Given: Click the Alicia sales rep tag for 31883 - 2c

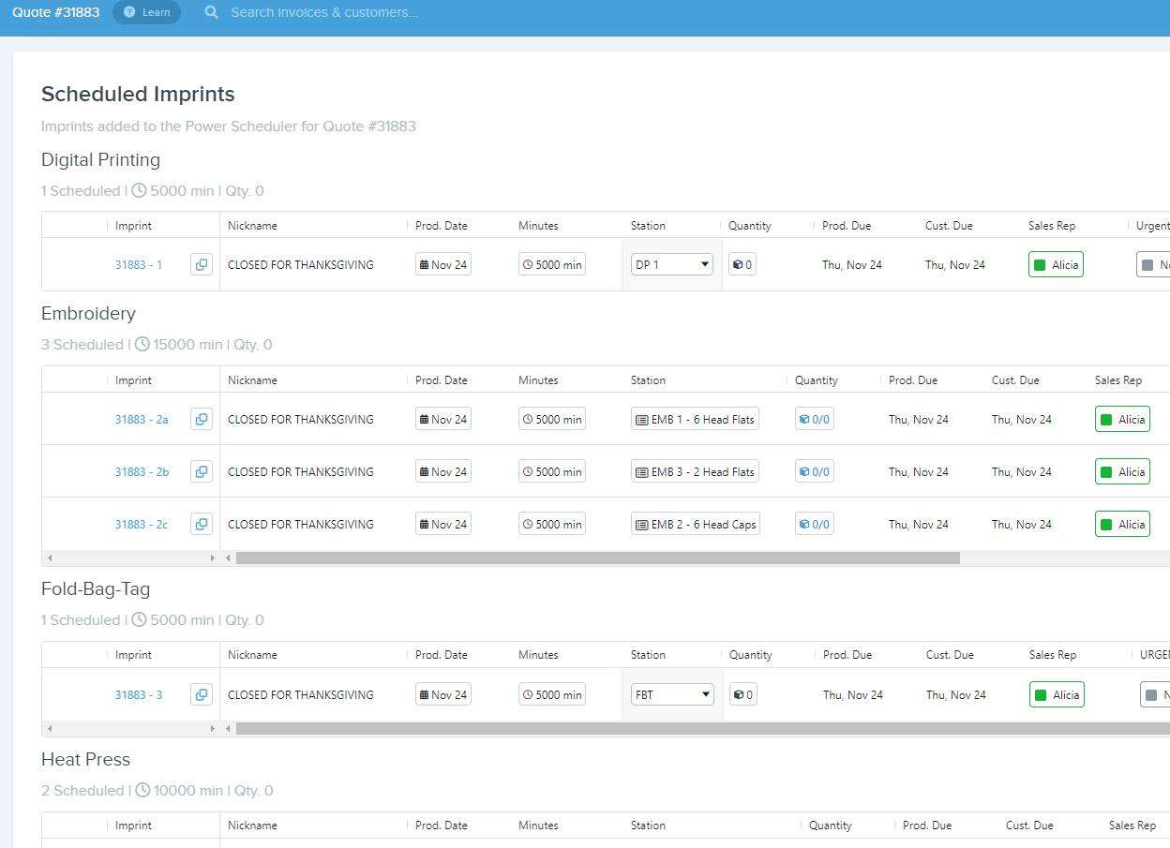Looking at the screenshot, I should coord(1122,524).
